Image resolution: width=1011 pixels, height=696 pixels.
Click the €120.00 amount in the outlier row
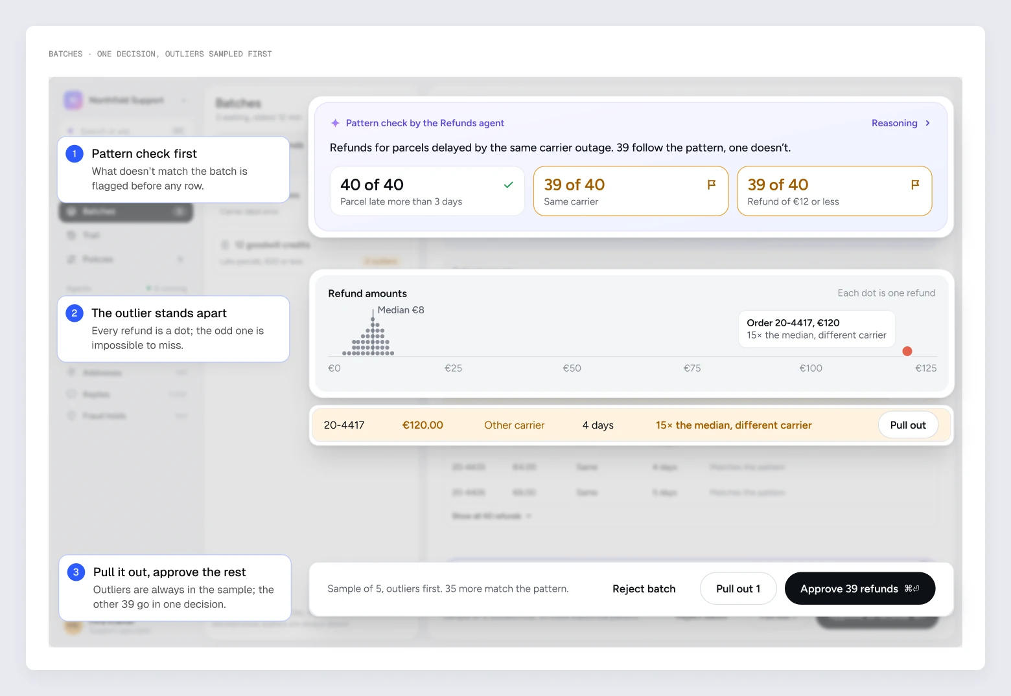tap(423, 425)
